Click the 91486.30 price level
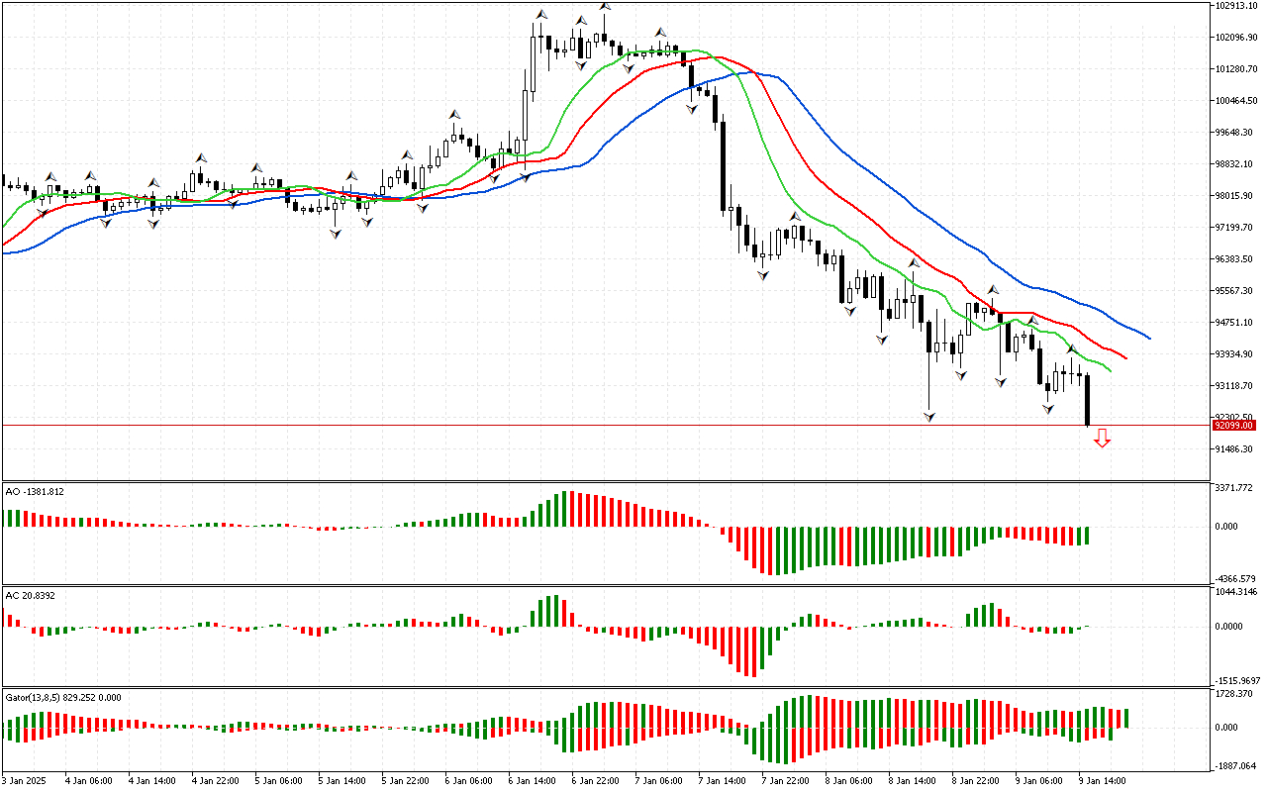The height and width of the screenshot is (792, 1267). pyautogui.click(x=1234, y=449)
